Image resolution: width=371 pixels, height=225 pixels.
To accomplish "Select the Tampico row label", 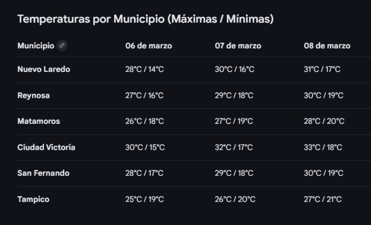I will click(33, 199).
